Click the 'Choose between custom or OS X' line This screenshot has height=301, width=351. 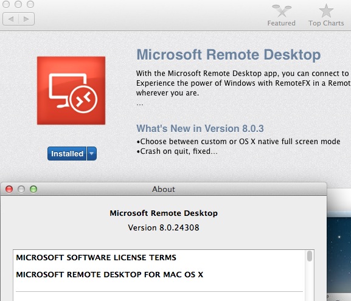pyautogui.click(x=238, y=142)
